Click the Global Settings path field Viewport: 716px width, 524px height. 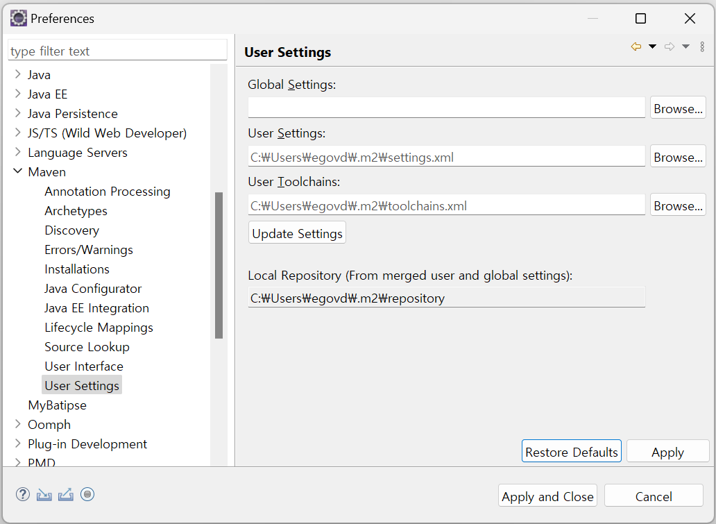446,108
